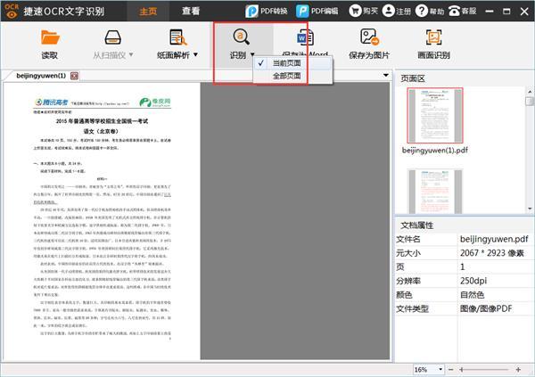Close the beijingyuwen(1) document tab icon
Image resolution: width=535 pixels, height=377 pixels.
[x=74, y=76]
